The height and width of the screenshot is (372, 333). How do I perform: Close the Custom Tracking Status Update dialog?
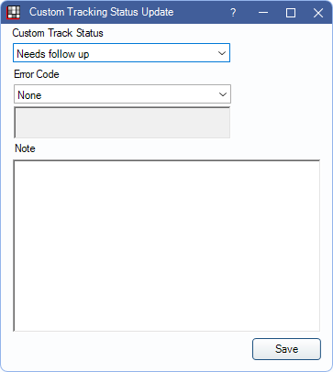318,13
